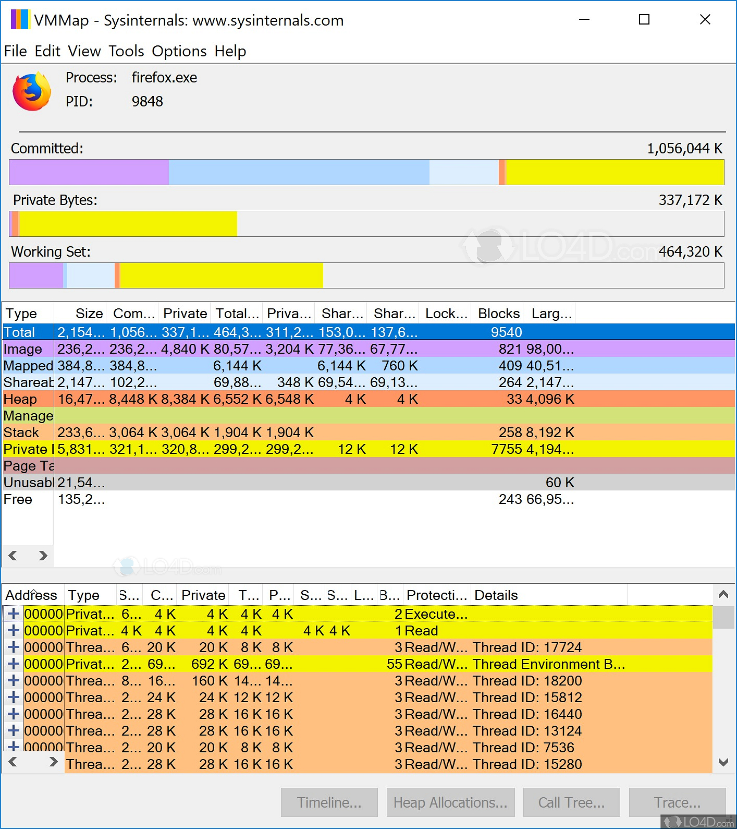
Task: Click scroll-right arrow of summary table
Action: (x=43, y=556)
